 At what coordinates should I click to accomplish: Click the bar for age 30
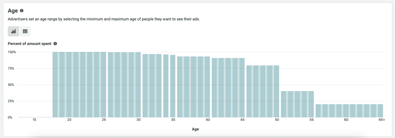pos(138,85)
